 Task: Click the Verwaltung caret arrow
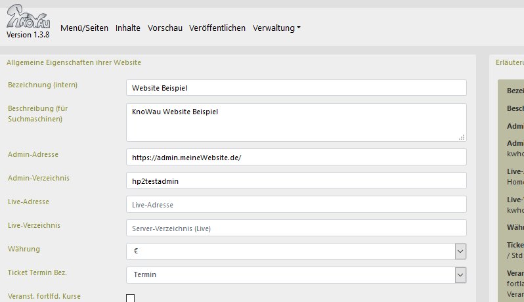pos(299,28)
